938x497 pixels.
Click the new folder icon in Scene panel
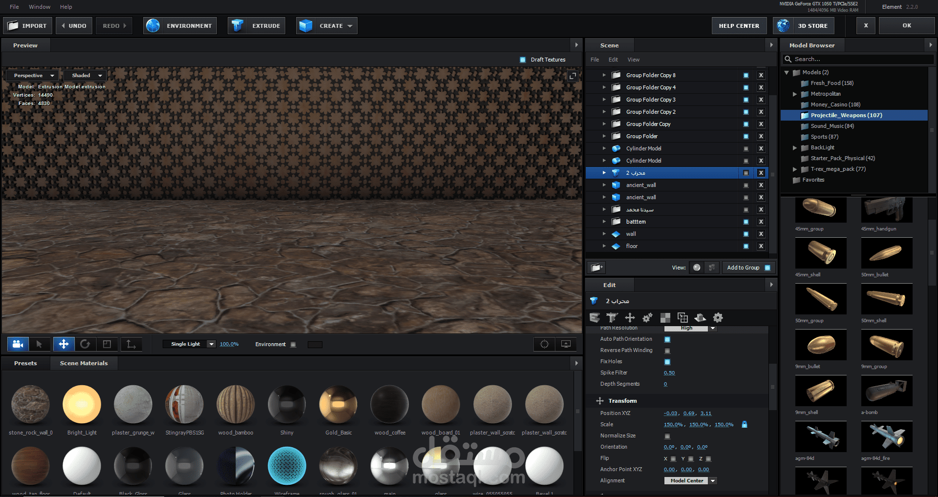596,268
